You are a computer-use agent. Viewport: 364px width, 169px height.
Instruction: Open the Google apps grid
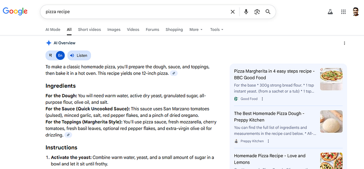(344, 12)
